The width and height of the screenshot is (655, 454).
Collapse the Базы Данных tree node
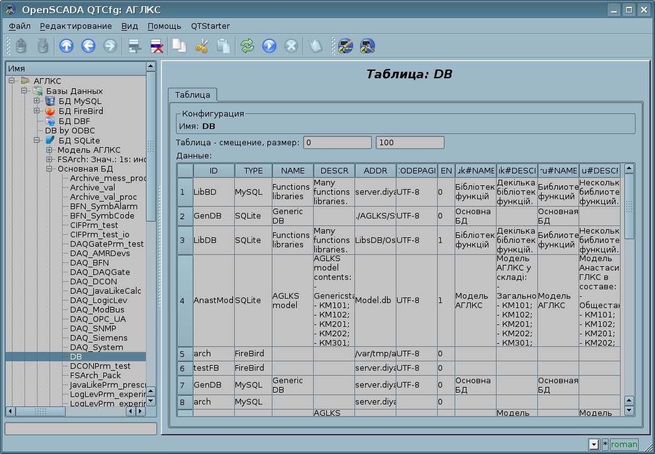pyautogui.click(x=24, y=91)
